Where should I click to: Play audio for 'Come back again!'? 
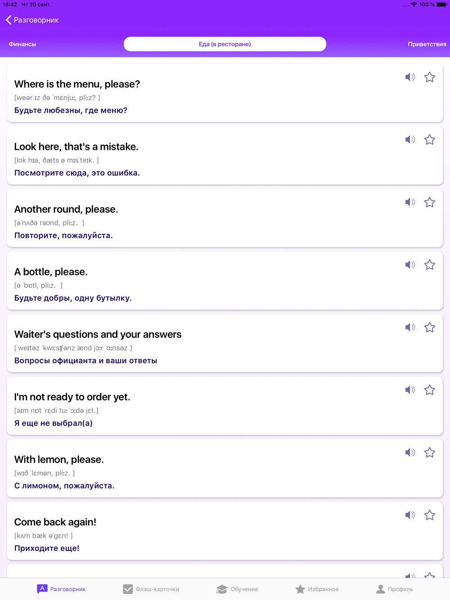(x=410, y=515)
